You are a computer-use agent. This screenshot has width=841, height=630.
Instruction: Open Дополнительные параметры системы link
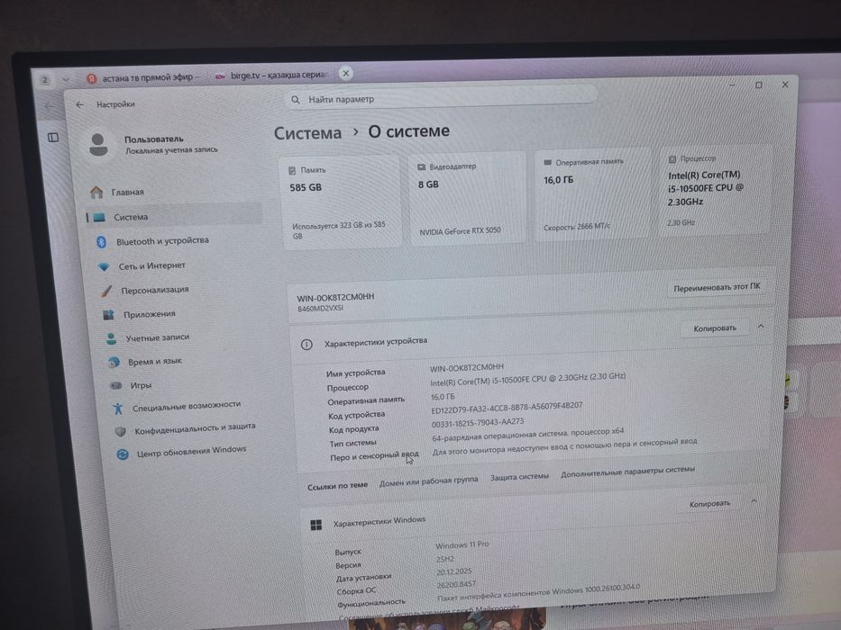[628, 472]
